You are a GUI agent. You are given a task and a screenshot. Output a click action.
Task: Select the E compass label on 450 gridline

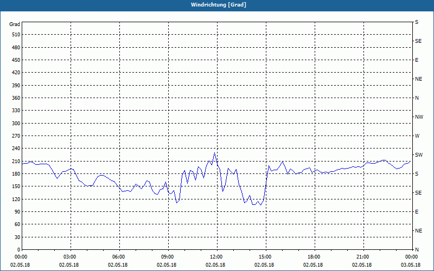[417, 60]
